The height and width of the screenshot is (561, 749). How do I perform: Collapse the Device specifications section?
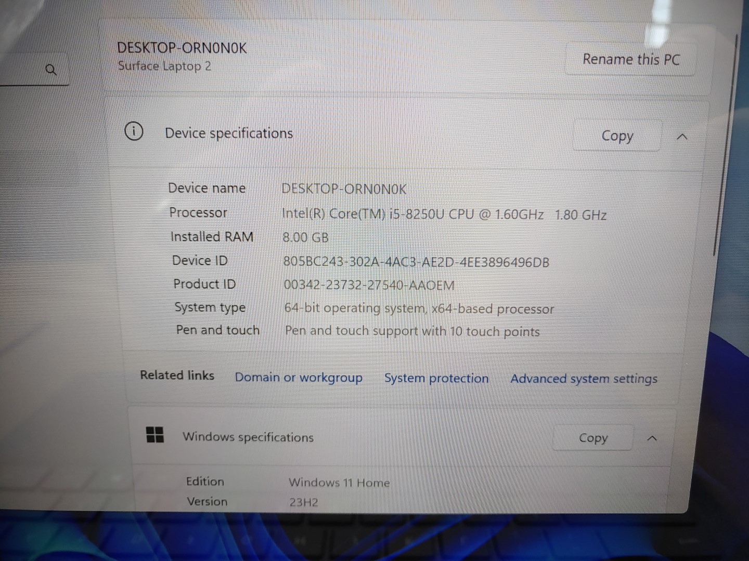pyautogui.click(x=682, y=137)
